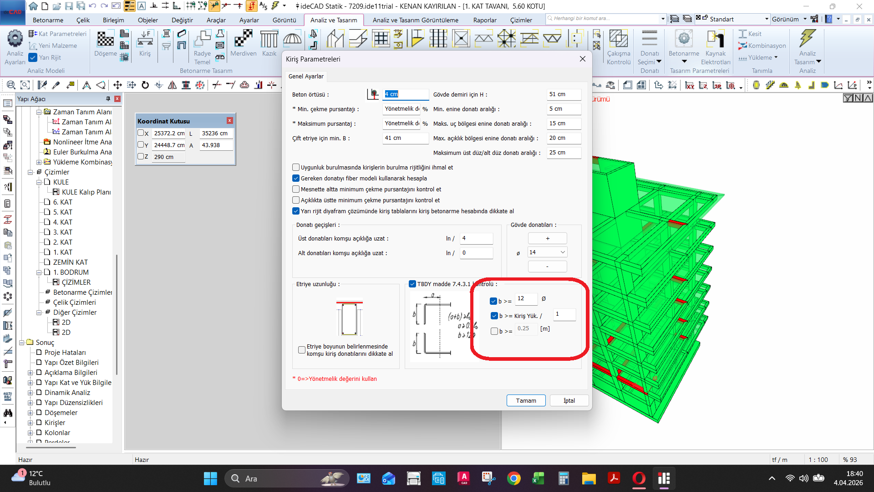Click the Kiriş beam tool icon
This screenshot has width=874, height=492.
pos(145,39)
